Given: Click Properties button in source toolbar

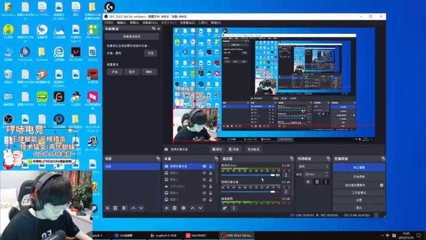Looking at the screenshot, I should point(217,149).
